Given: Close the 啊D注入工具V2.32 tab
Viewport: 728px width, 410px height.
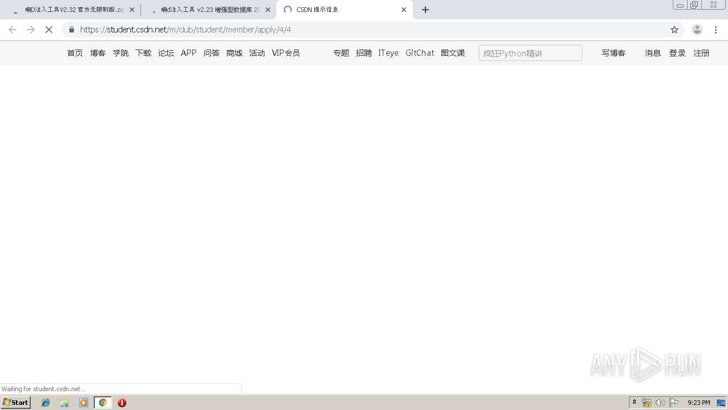Looking at the screenshot, I should coord(132,10).
